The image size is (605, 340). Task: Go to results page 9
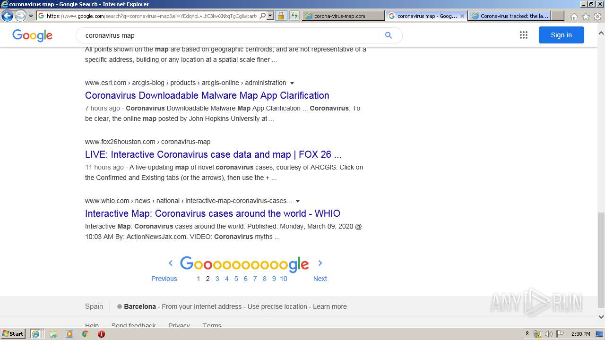[274, 279]
